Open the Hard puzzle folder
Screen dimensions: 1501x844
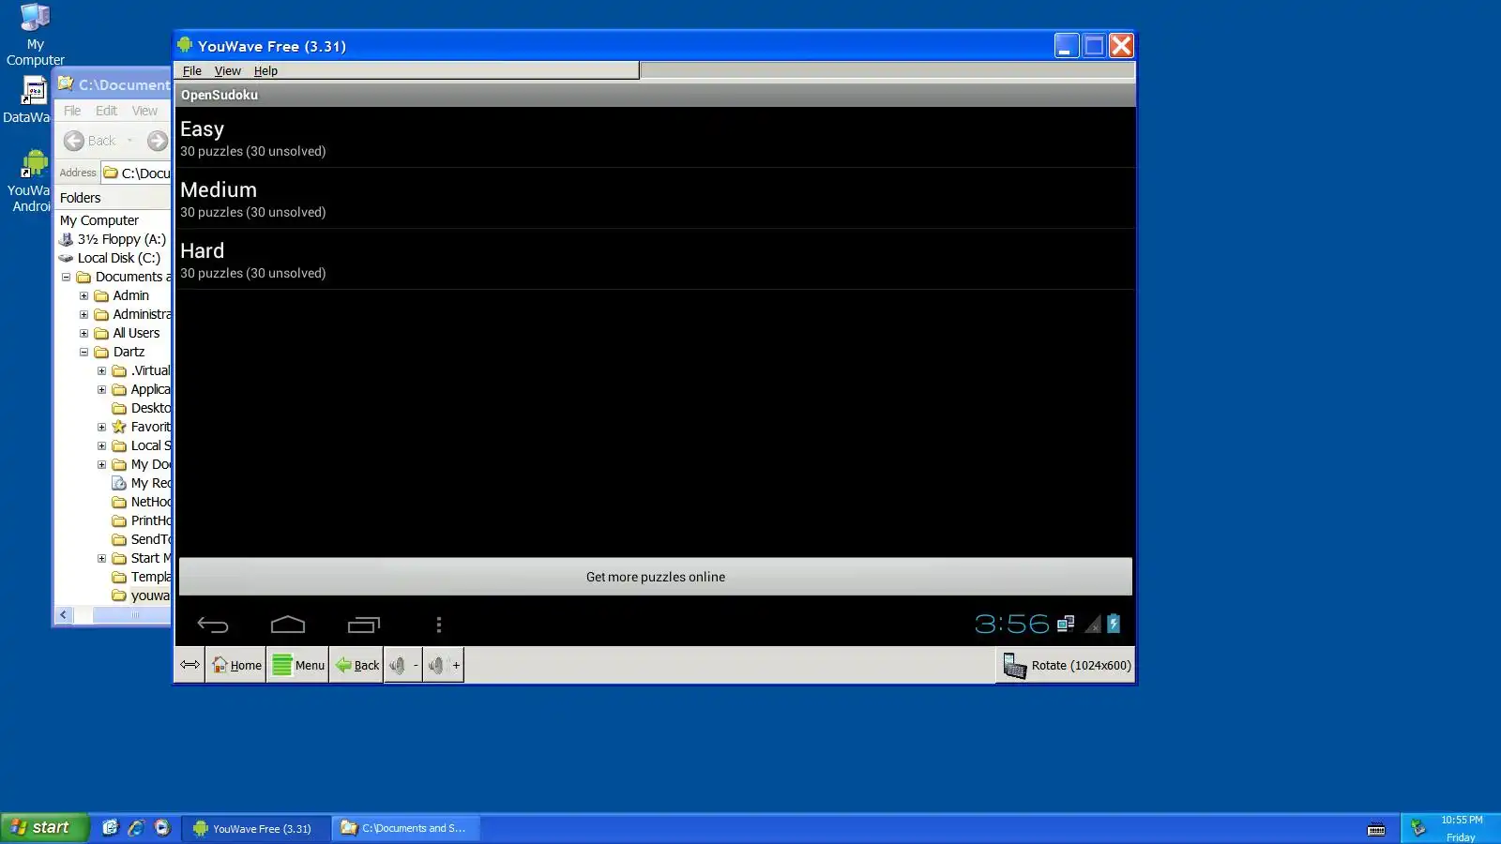coord(655,260)
